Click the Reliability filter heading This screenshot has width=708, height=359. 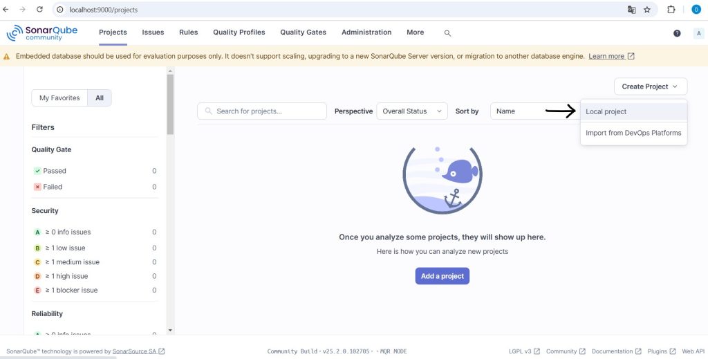point(47,314)
